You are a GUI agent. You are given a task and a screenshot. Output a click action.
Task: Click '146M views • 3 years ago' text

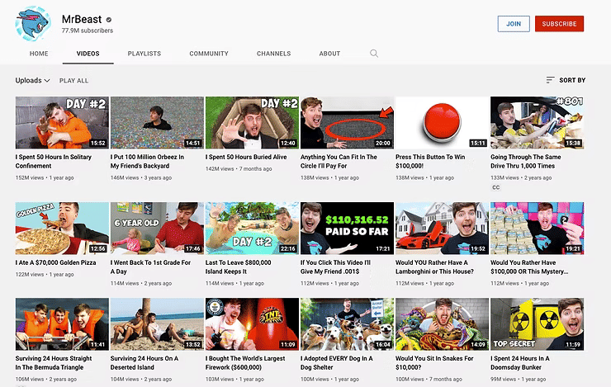(x=141, y=177)
